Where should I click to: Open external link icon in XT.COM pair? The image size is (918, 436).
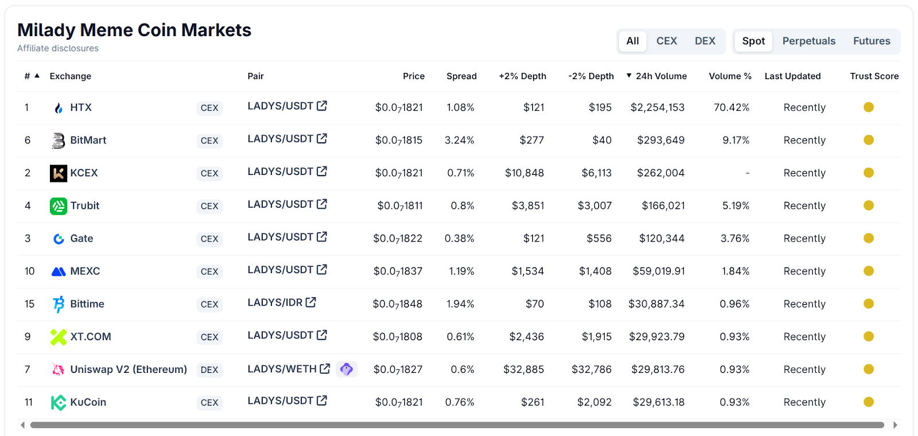(322, 334)
